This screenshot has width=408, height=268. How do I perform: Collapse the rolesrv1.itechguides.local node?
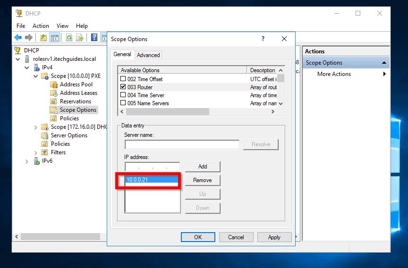pyautogui.click(x=17, y=59)
